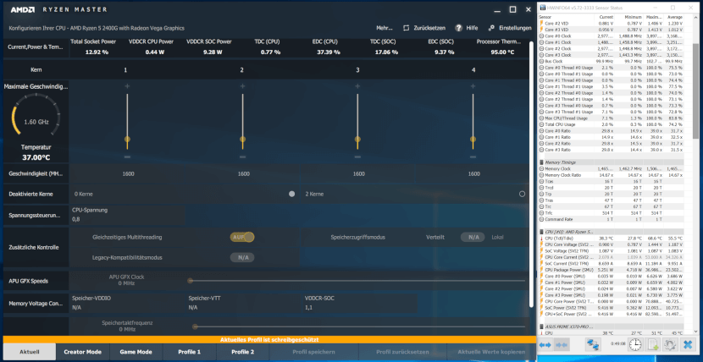Increase core 4 speed with plus icon
This screenshot has width=703, height=362.
coord(473,86)
